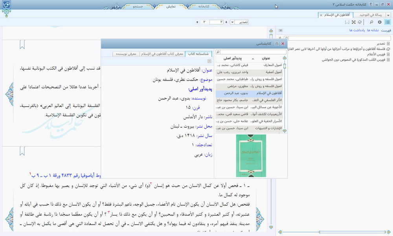
Task: Open the settings gear in the toolbar
Action: [380, 22]
